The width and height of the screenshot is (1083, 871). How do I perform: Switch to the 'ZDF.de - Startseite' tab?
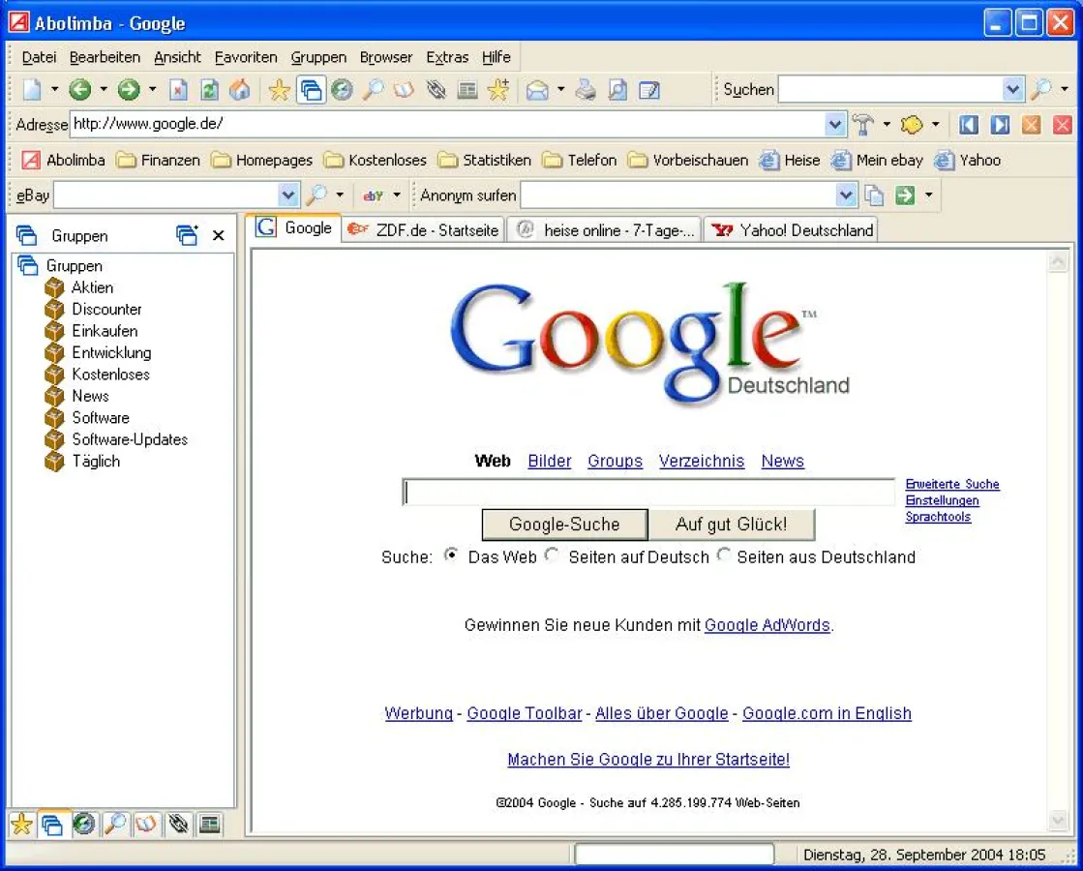(421, 229)
